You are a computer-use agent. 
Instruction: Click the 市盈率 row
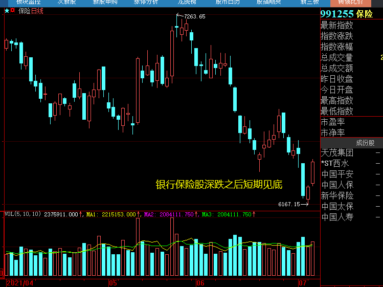351,122
